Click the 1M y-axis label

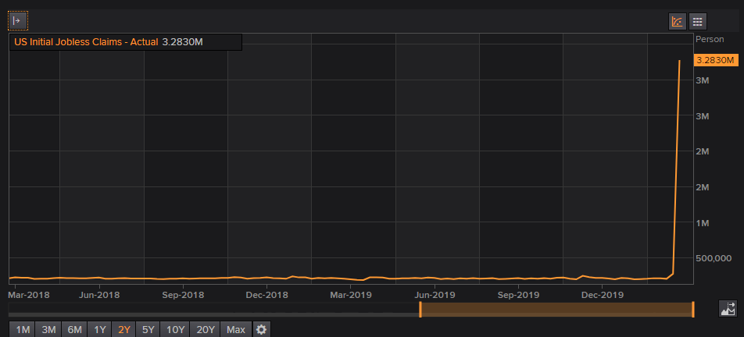tap(703, 222)
